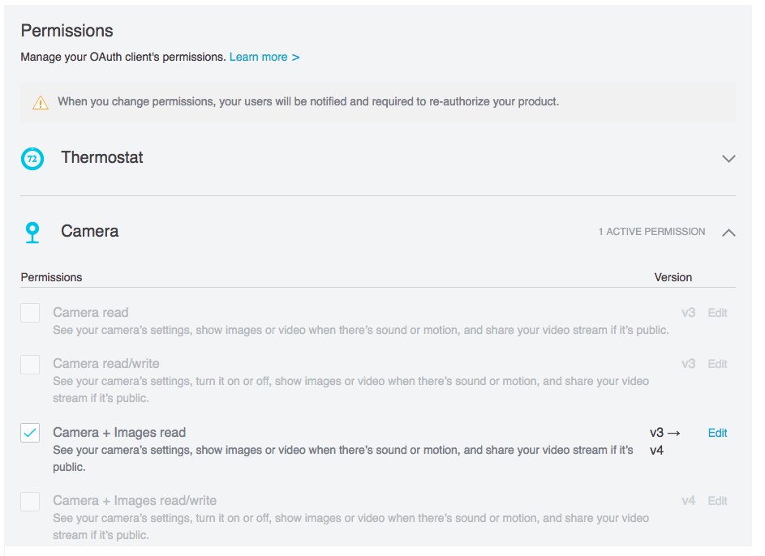Click the Permissions column header
The height and width of the screenshot is (556, 765).
(51, 277)
